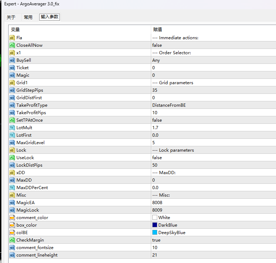Click the bool icon beside UseLock
This screenshot has width=276, height=263.
coord(12,157)
